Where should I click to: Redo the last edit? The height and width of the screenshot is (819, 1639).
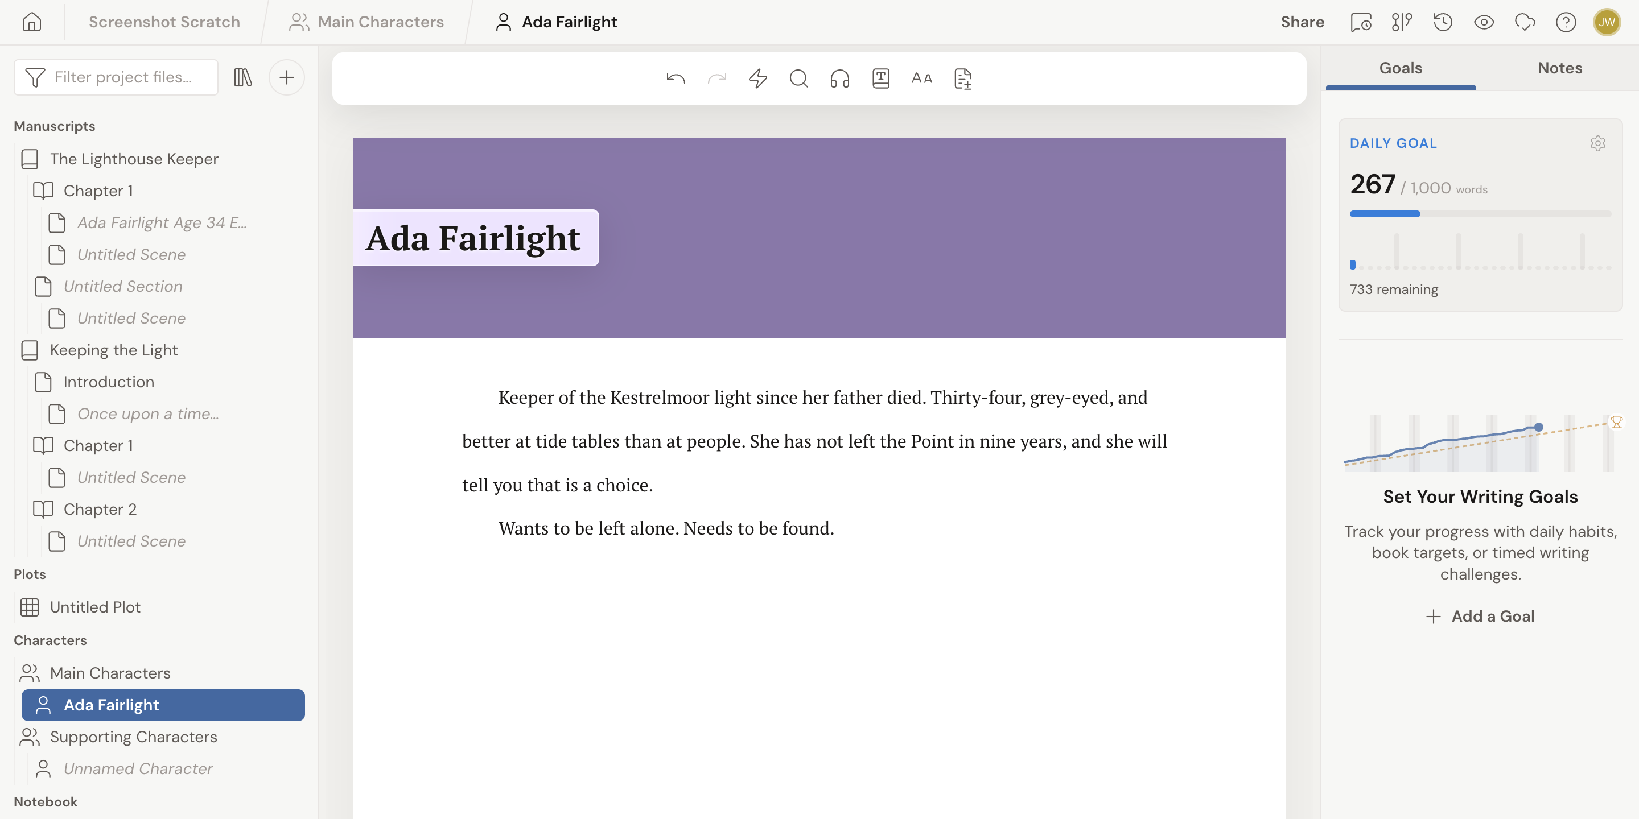point(717,78)
